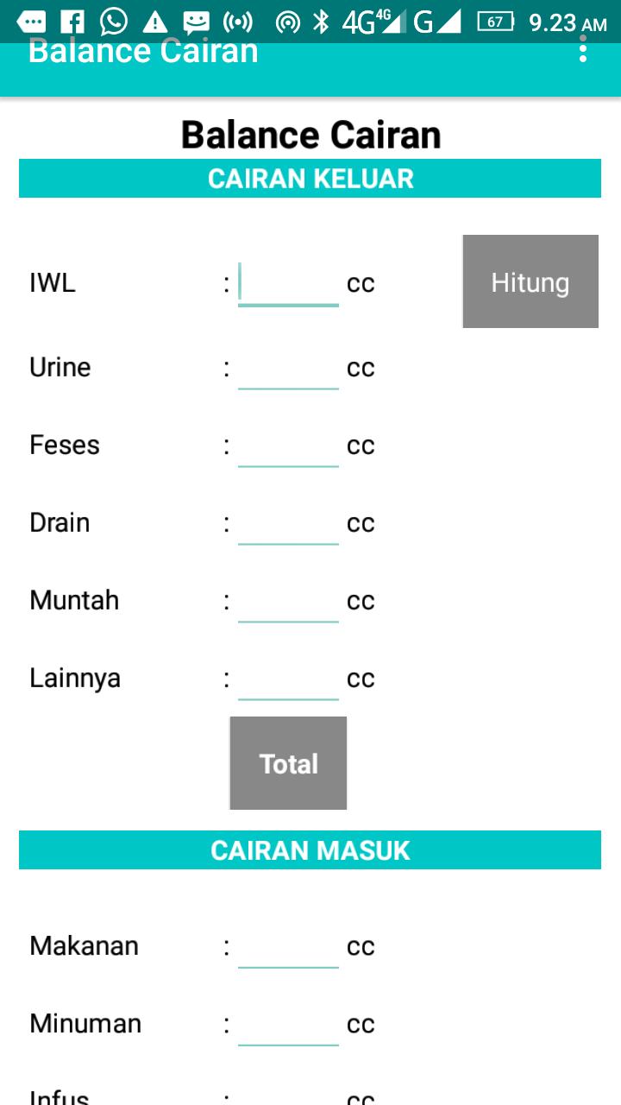The image size is (621, 1105).
Task: Select the Lainnya cc input field
Action: coord(288,679)
